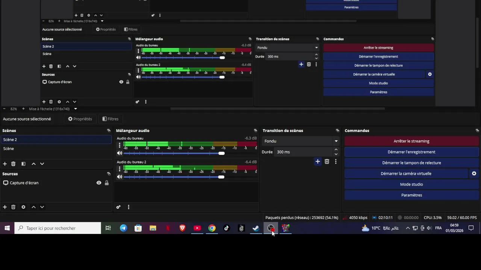Screen dimensions: 481x270
Task: Mute Audio du bureau in the preview mirror
Action: click(138, 57)
